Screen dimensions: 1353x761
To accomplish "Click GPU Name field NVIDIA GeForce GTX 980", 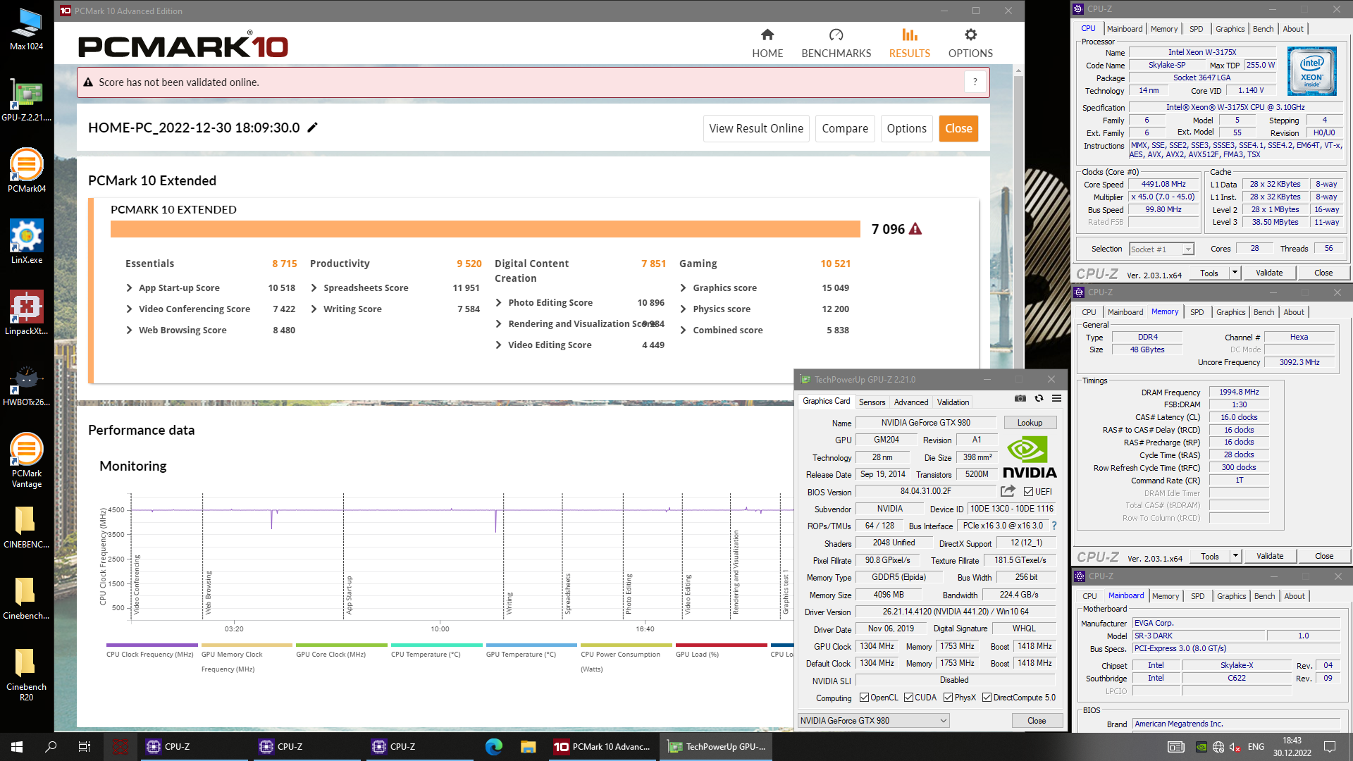I will pyautogui.click(x=925, y=423).
